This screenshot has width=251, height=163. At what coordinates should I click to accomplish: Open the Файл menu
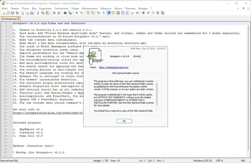(x=5, y=8)
